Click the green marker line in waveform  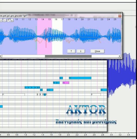36,38
